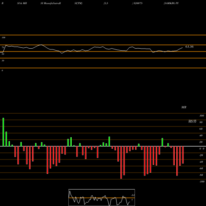
Task: Click the 20 tick on MR axis
Action: 201,142
